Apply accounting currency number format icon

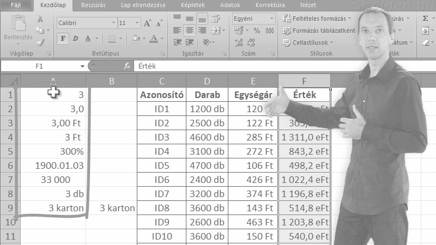pos(239,30)
